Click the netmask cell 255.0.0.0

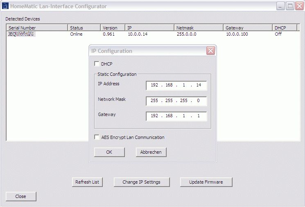coord(187,34)
